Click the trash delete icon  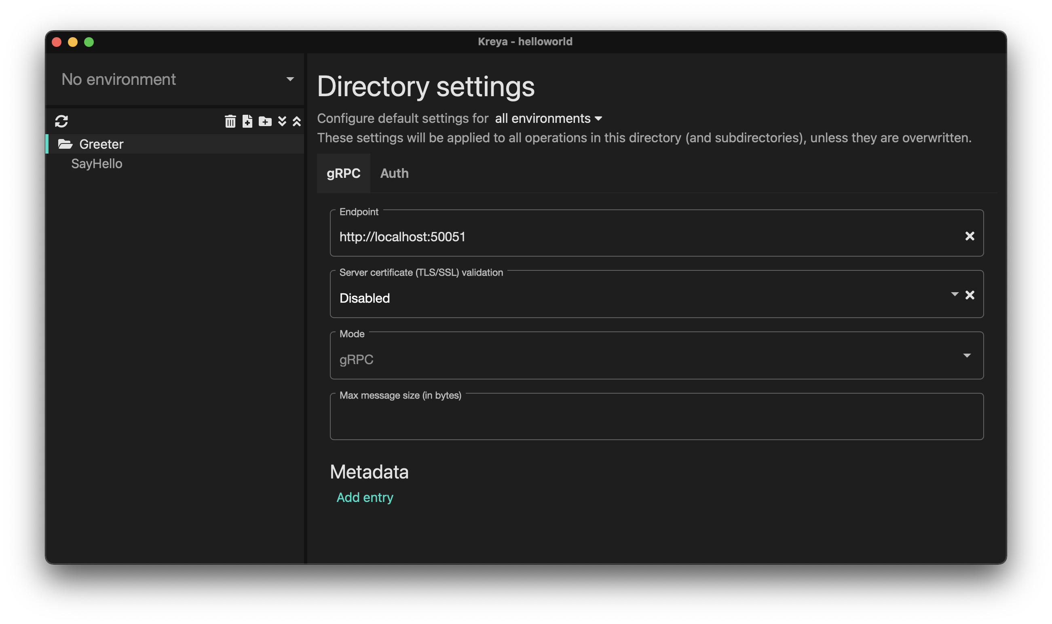(x=230, y=122)
